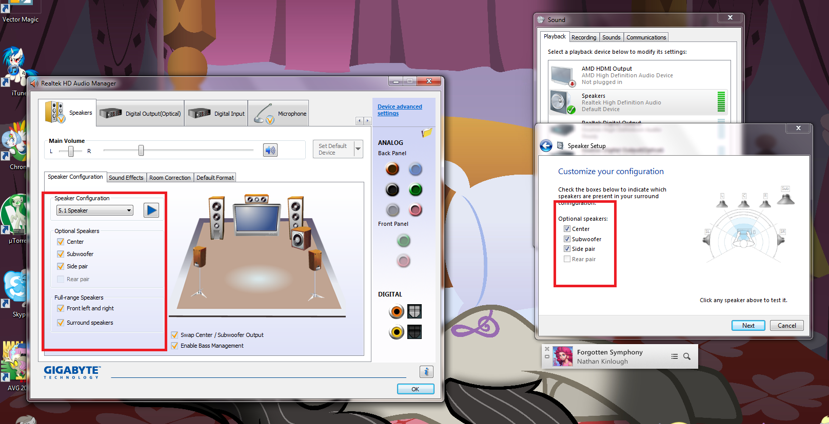Toggle Front left and right full-range
Viewport: 829px width, 424px height.
click(x=61, y=308)
